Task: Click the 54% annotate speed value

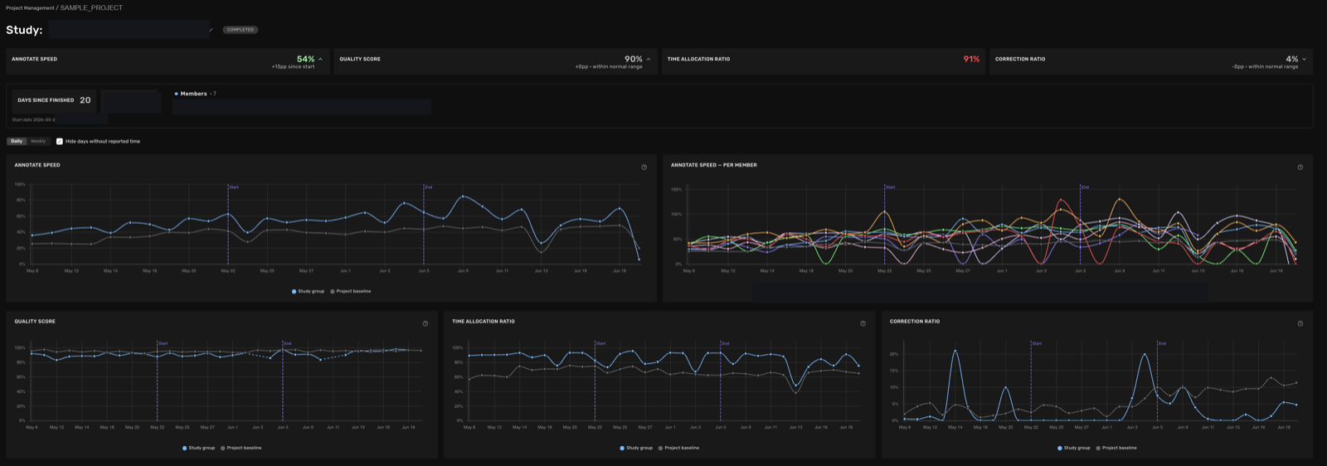Action: point(305,59)
